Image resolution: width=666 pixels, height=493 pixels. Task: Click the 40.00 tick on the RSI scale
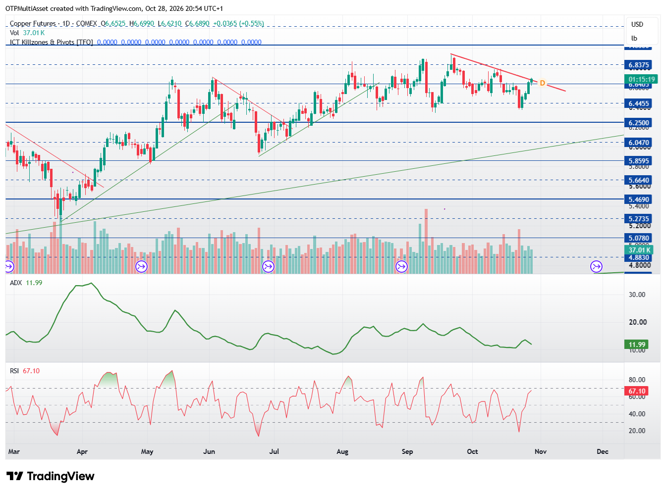(637, 414)
